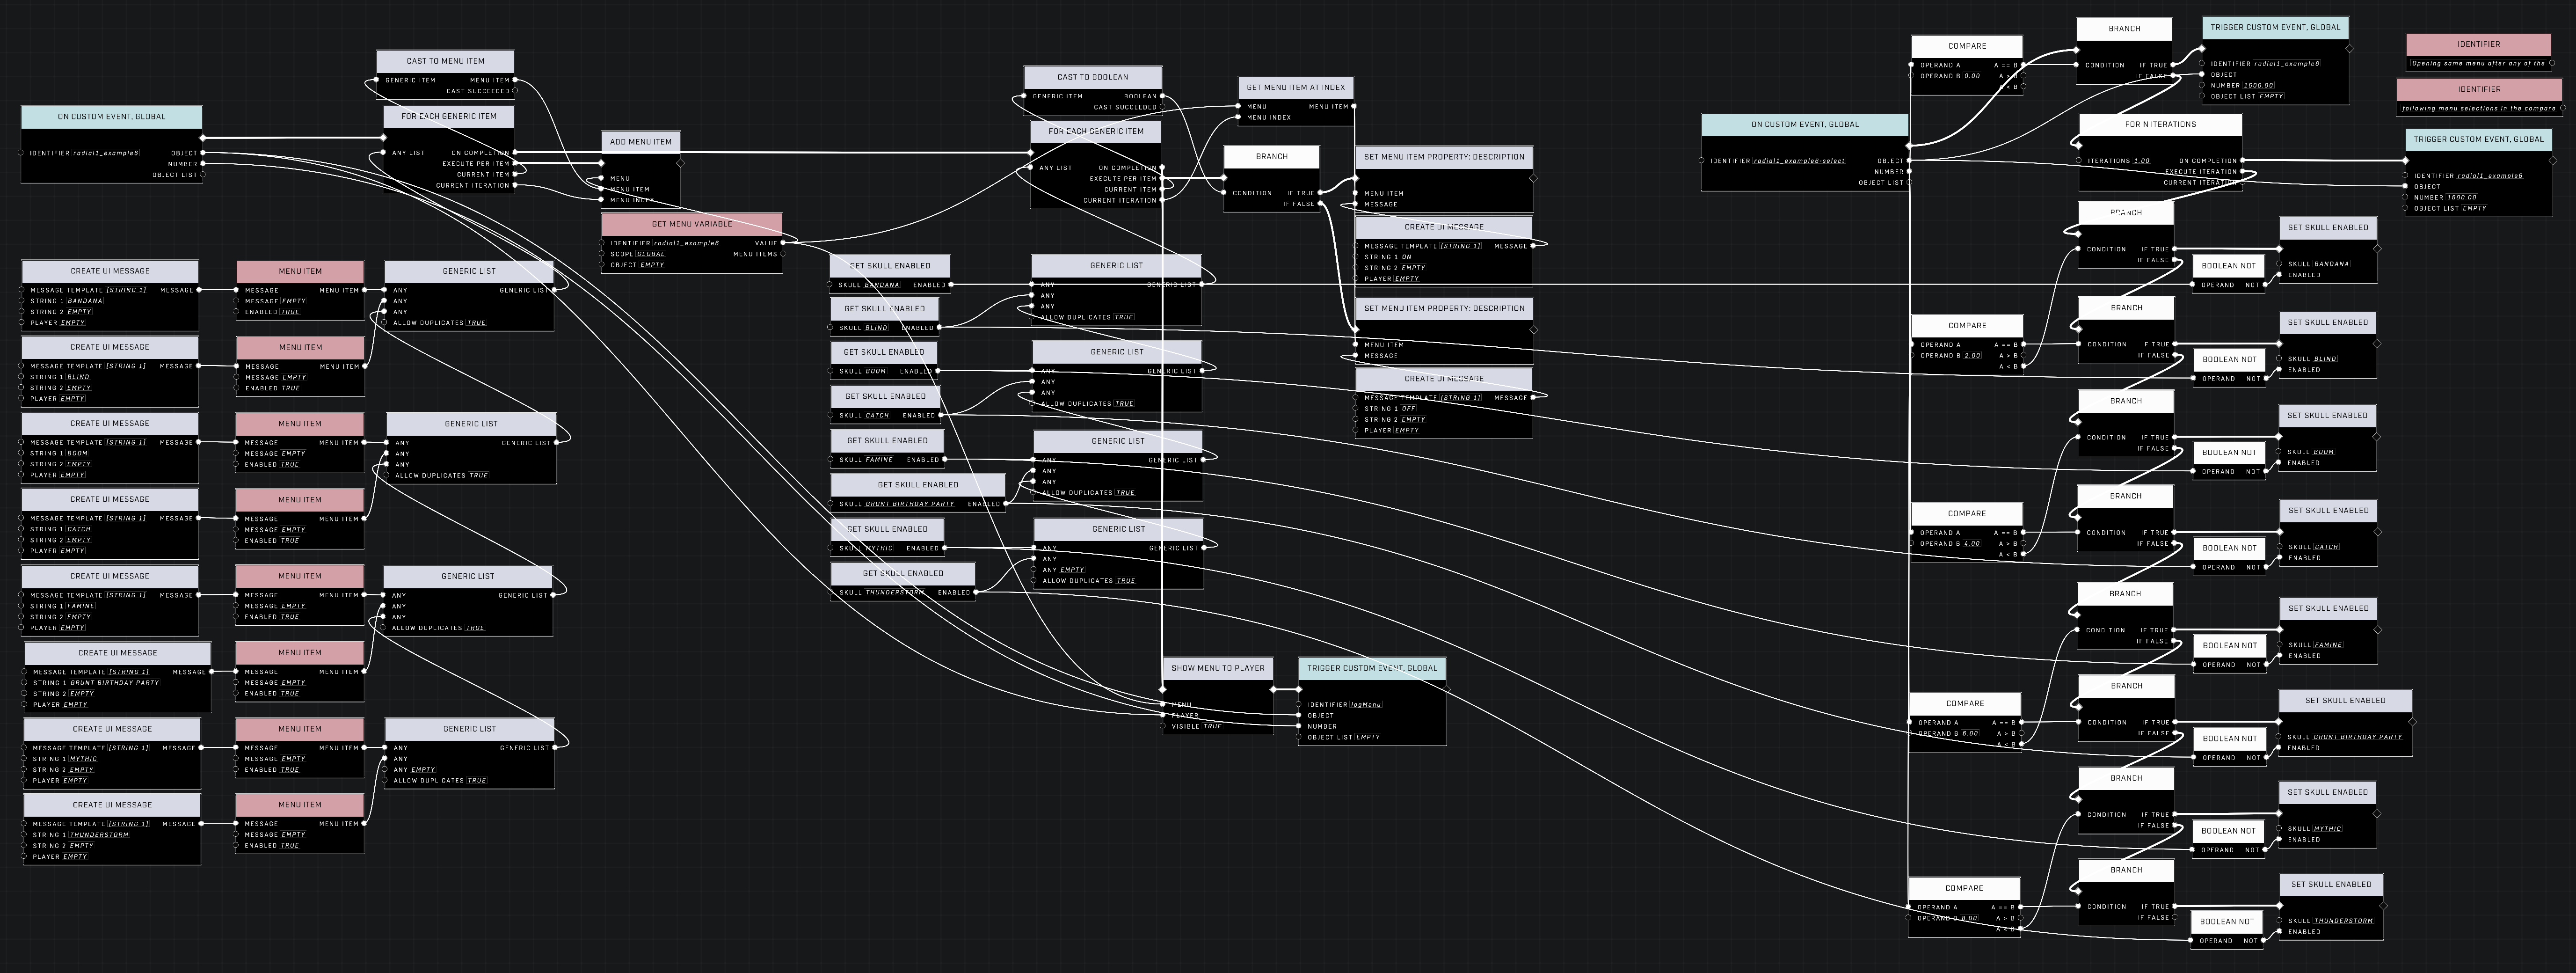
Task: Click the execution output pin on Add Menu Item
Action: (681, 162)
